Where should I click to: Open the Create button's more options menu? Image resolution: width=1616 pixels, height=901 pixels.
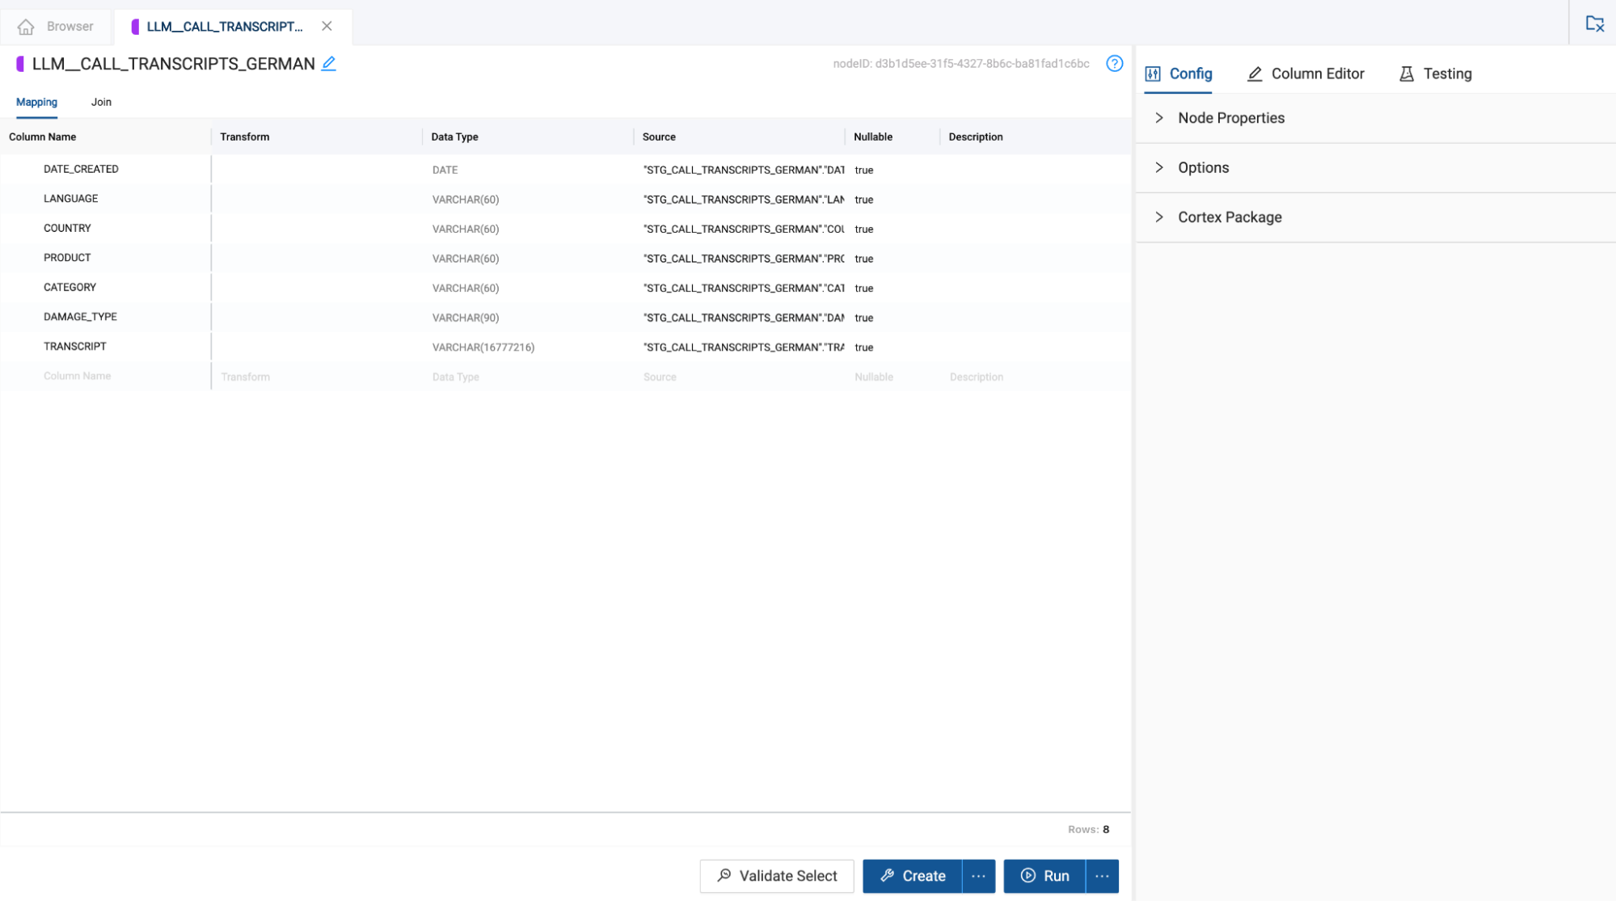(x=978, y=876)
